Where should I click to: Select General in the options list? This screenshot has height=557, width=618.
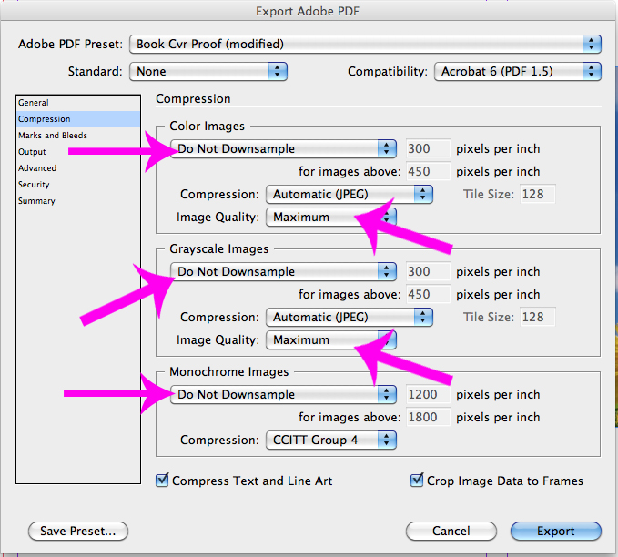point(78,103)
